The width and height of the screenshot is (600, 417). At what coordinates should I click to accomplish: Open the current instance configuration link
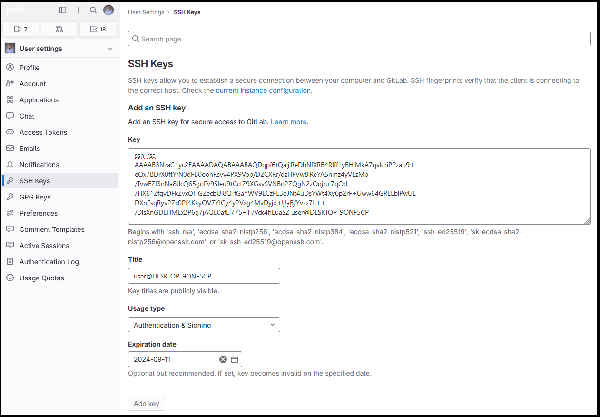tap(263, 90)
